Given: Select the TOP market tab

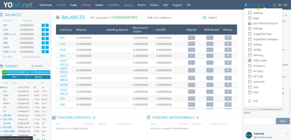Looking at the screenshot, I should pyautogui.click(x=5, y=72).
